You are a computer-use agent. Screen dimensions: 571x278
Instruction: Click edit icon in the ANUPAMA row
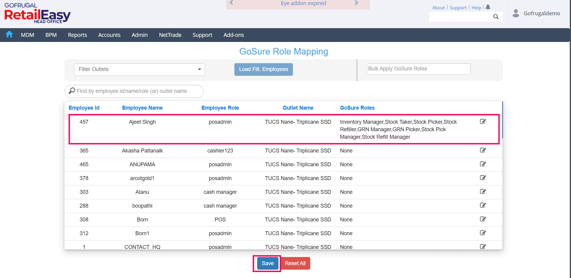(x=483, y=164)
